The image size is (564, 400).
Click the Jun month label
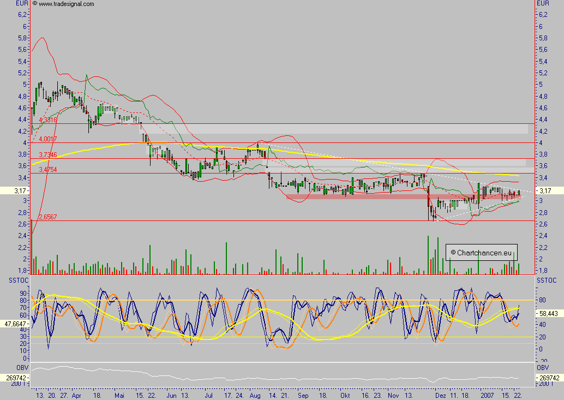pyautogui.click(x=172, y=396)
